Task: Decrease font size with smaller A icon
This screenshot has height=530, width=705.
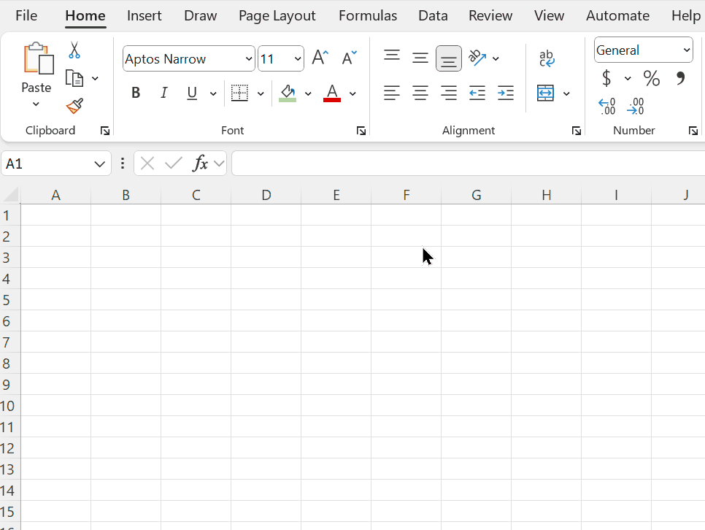Action: click(x=349, y=58)
